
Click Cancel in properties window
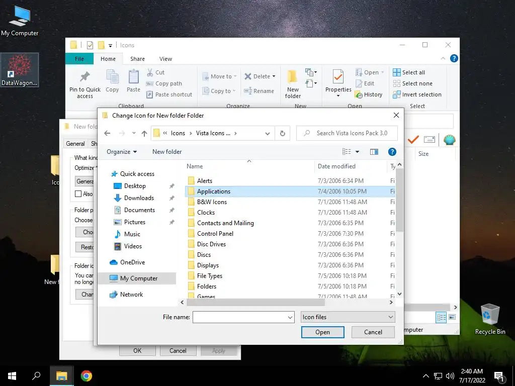(x=178, y=350)
